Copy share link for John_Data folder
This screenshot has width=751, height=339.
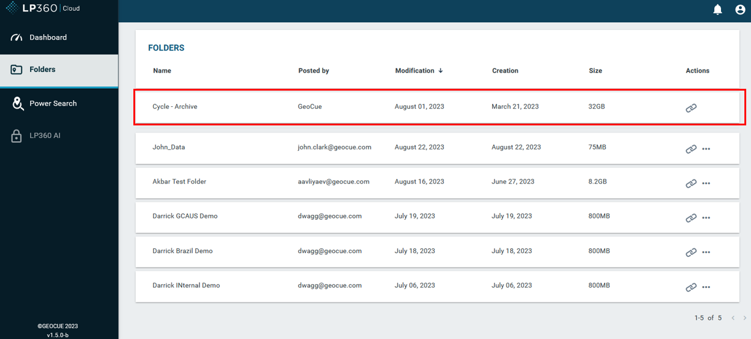(x=691, y=149)
